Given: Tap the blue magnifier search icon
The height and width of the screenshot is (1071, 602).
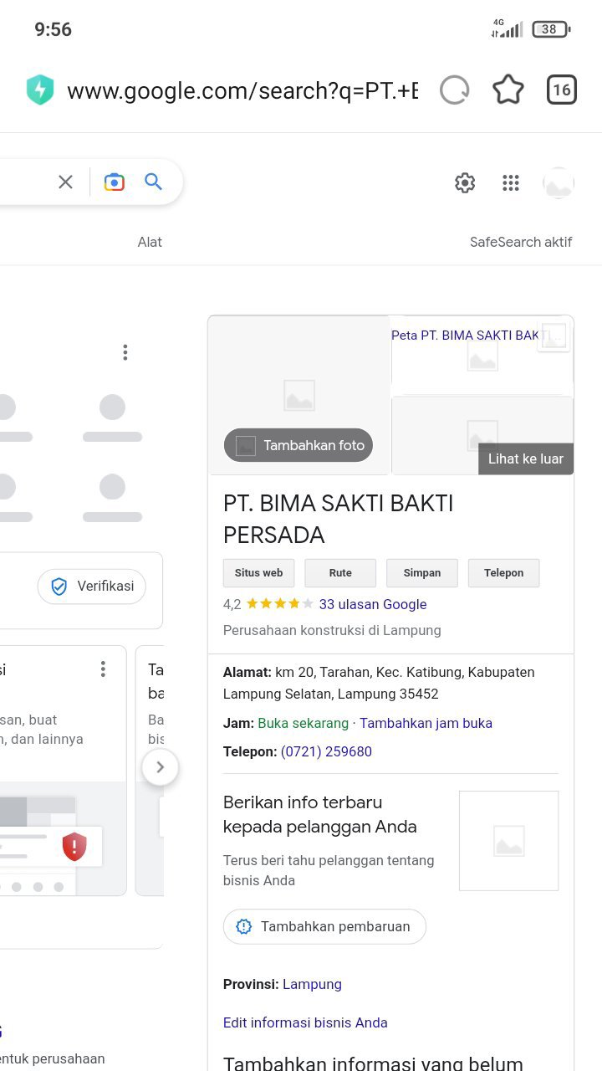Looking at the screenshot, I should click(153, 182).
